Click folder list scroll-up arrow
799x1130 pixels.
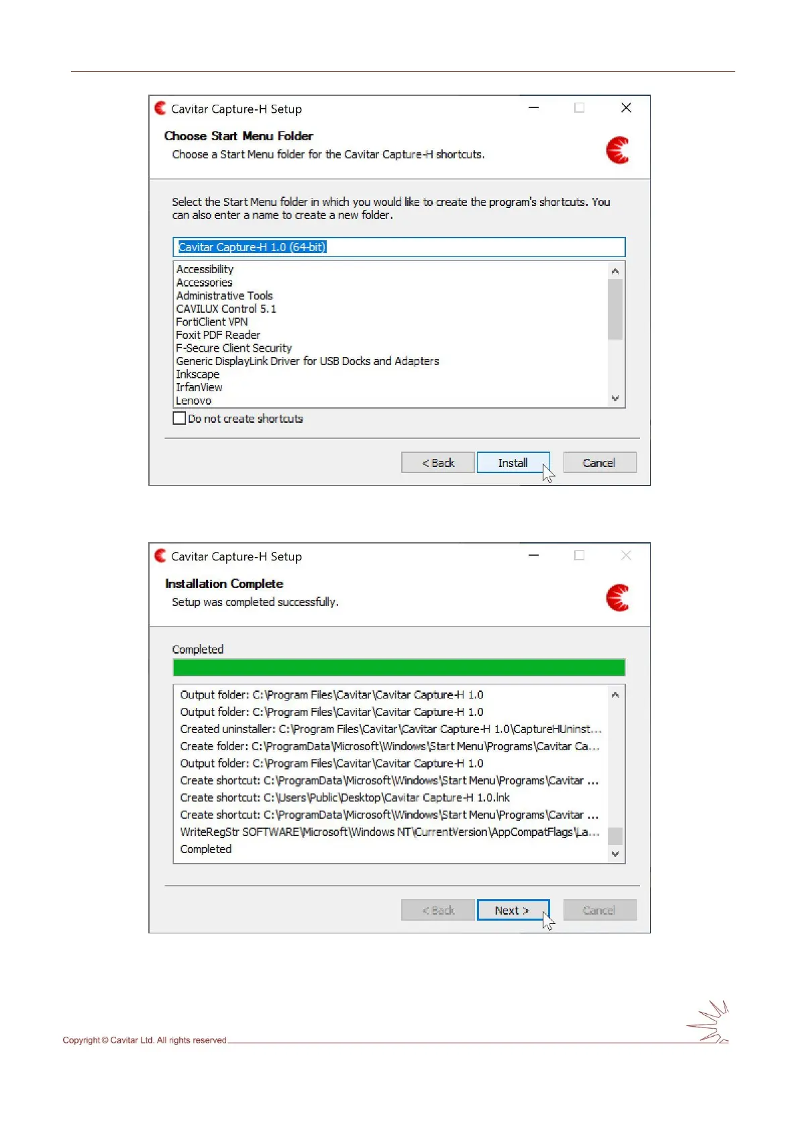[x=615, y=271]
